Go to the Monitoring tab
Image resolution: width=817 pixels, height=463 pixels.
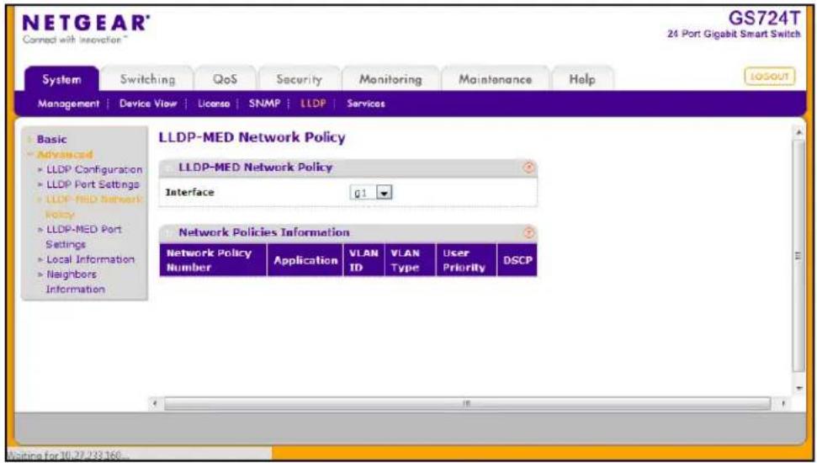pos(390,80)
